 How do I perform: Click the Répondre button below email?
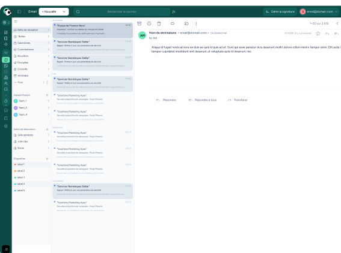[x=166, y=100]
